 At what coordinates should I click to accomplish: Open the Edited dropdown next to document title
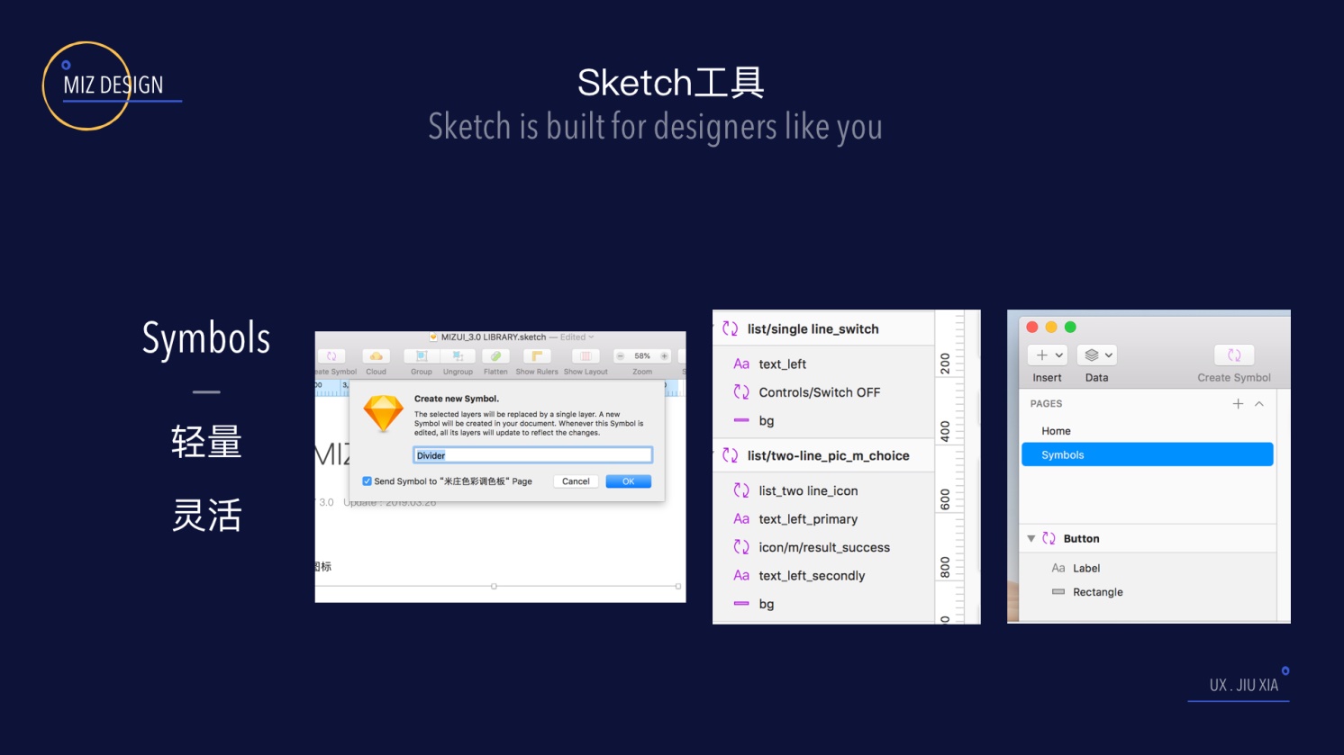(577, 337)
